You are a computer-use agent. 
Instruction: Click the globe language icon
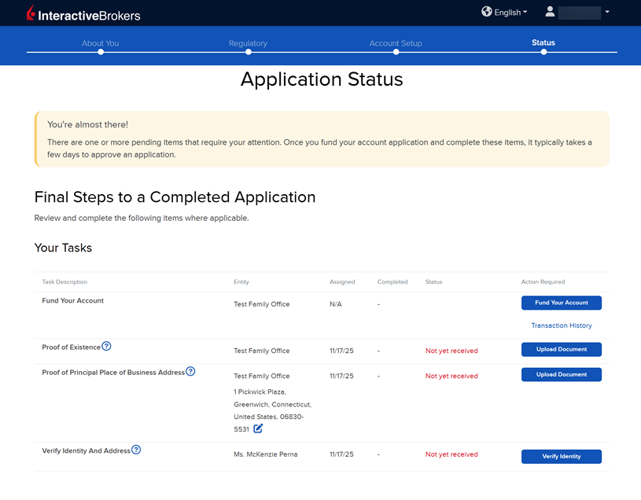(487, 12)
